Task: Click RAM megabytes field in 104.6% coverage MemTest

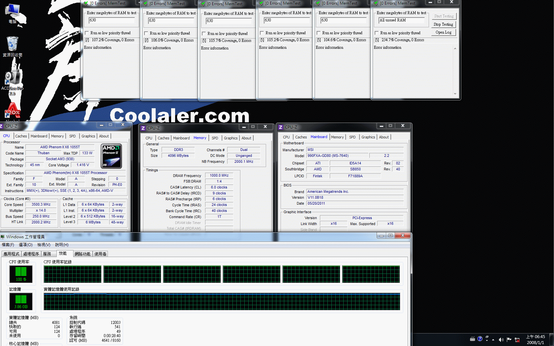Action: pyautogui.click(x=344, y=20)
